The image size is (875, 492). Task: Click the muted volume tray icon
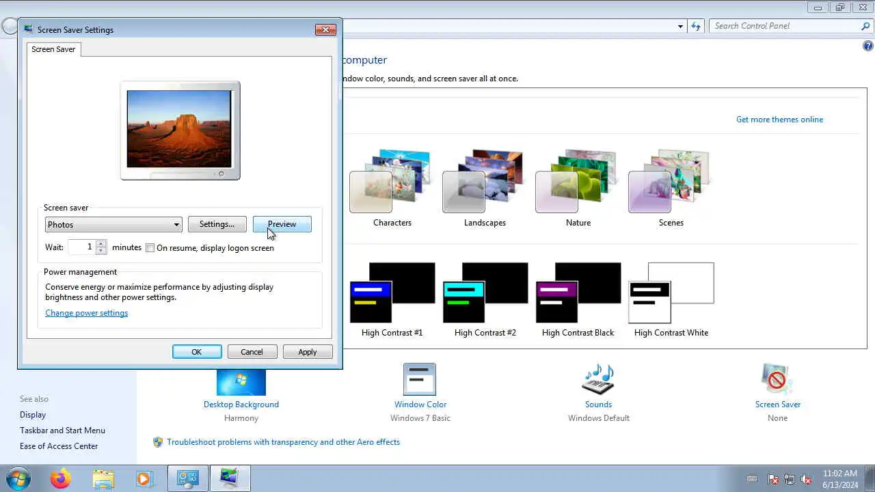(806, 479)
